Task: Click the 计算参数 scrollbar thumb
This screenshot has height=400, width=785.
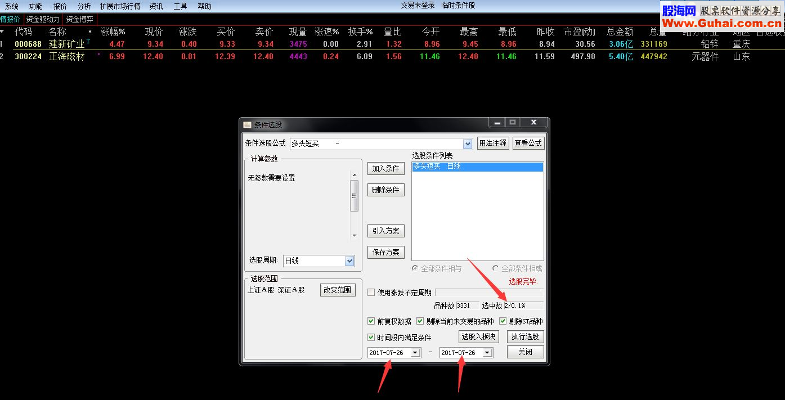Action: [x=355, y=196]
